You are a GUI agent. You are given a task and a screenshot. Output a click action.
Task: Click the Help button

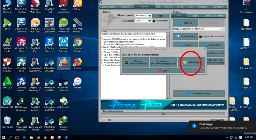160,16
